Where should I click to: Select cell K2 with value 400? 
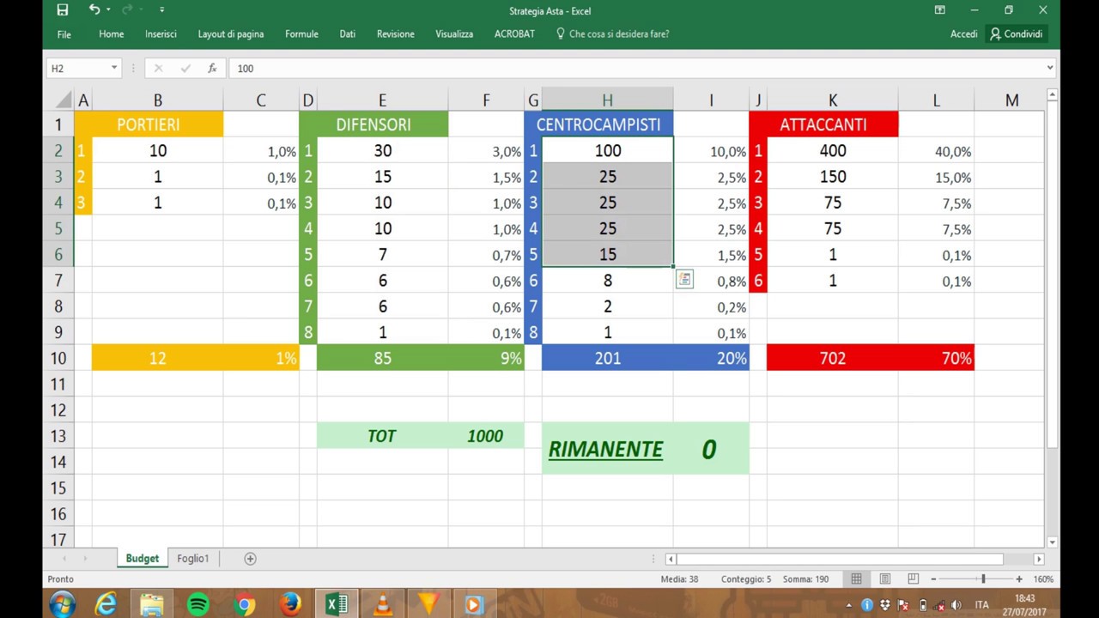pos(832,150)
